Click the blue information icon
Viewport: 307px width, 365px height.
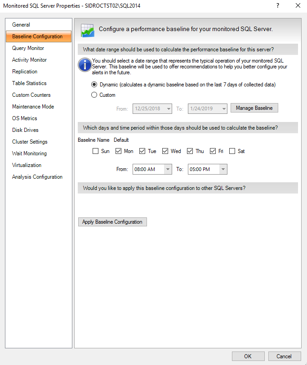click(x=85, y=65)
